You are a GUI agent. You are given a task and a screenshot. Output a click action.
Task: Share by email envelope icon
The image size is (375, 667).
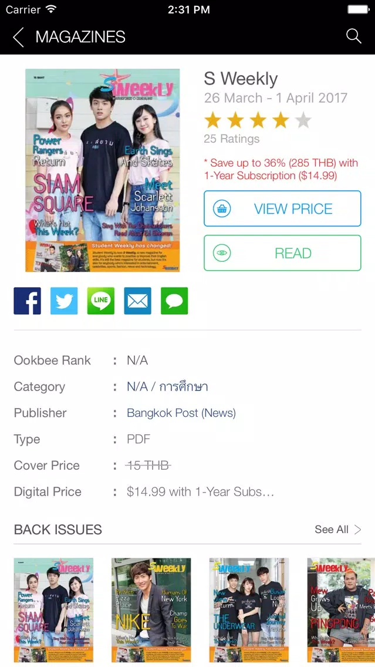click(138, 301)
